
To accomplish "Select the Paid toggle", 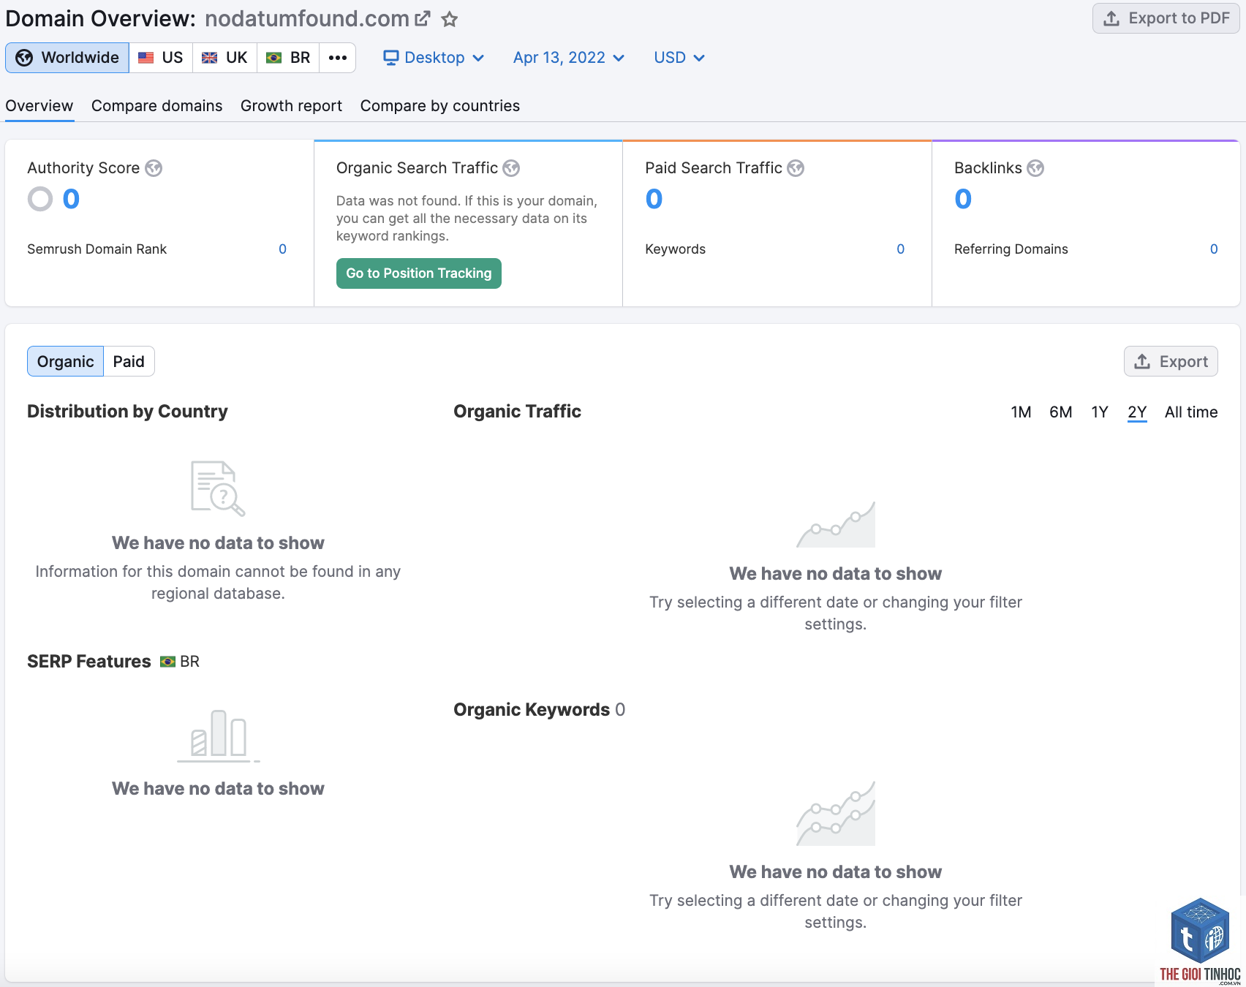I will [x=129, y=361].
